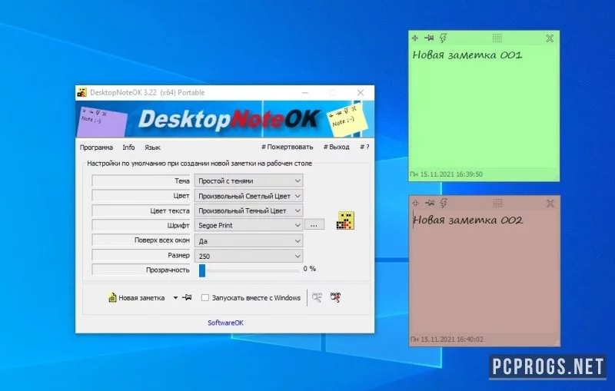Click the gray zoom icon in bottom bar
615x391 pixels.
coord(317,297)
